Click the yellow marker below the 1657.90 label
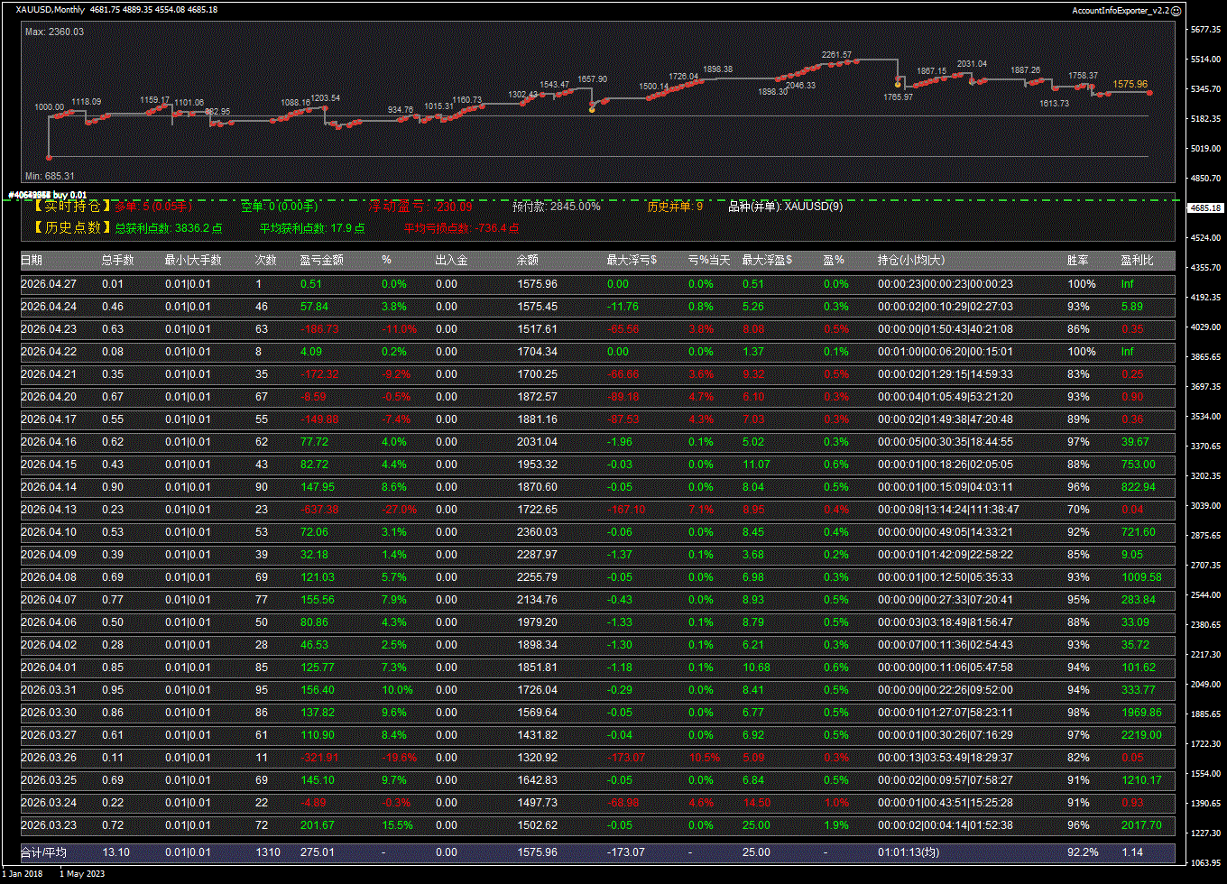This screenshot has width=1227, height=884. [x=592, y=109]
